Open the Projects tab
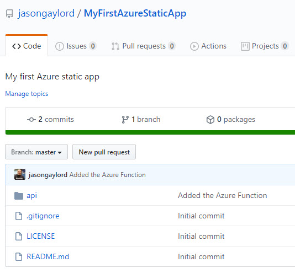 click(265, 46)
